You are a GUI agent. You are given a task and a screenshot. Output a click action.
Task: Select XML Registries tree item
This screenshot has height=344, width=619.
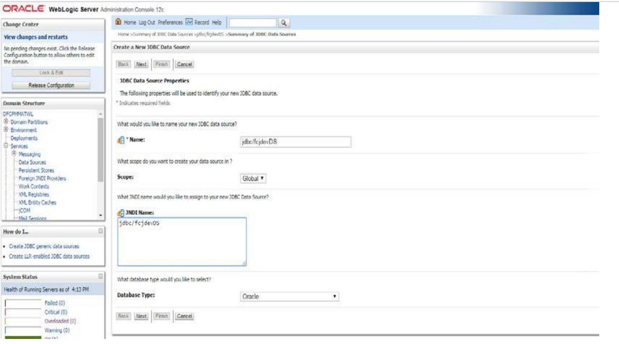[x=34, y=195]
